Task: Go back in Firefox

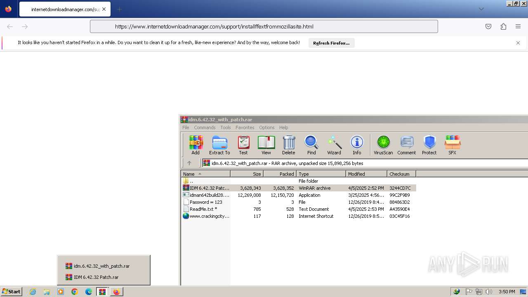Action: [10, 26]
